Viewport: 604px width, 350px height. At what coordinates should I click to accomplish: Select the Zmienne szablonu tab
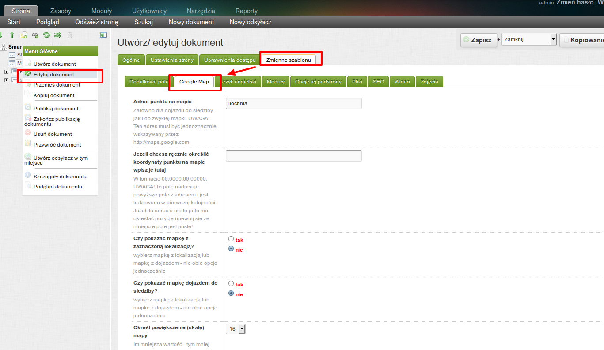click(x=289, y=60)
